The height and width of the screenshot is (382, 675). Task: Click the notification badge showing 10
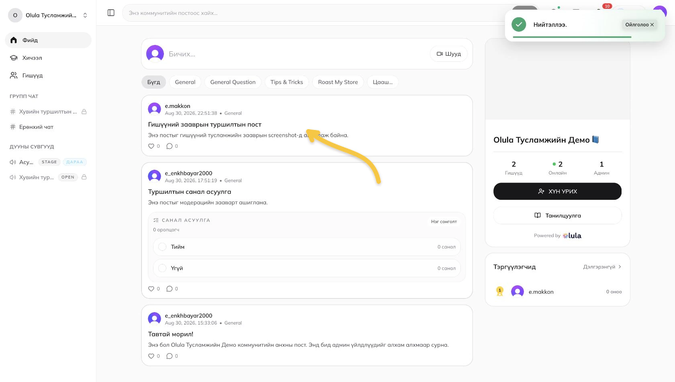[x=607, y=6]
